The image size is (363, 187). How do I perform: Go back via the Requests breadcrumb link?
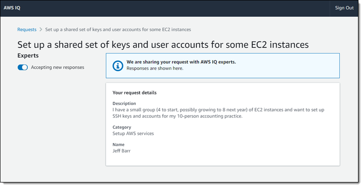(x=27, y=30)
